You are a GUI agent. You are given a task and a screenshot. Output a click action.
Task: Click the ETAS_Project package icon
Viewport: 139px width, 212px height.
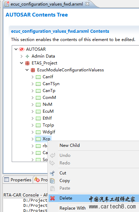coord(28,63)
